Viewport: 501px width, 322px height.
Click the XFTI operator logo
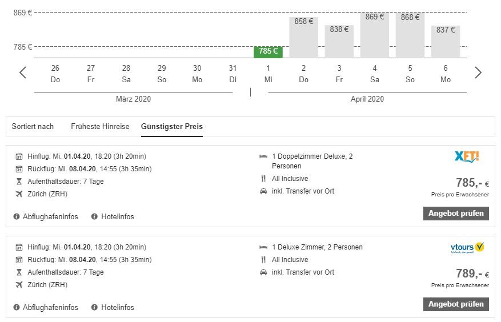coord(466,156)
